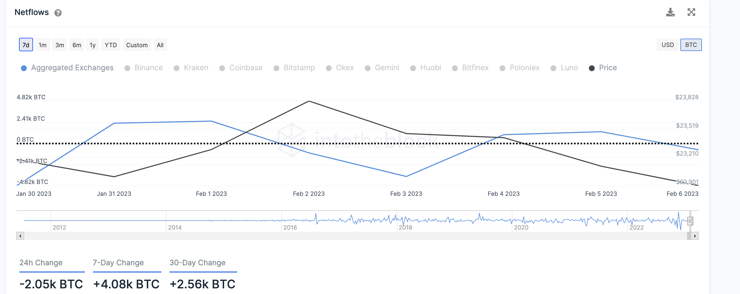Open the 30-Day Change stat
The width and height of the screenshot is (740, 294).
[x=197, y=263]
